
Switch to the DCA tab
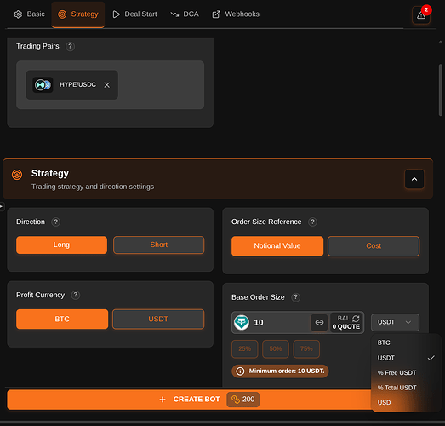185,14
